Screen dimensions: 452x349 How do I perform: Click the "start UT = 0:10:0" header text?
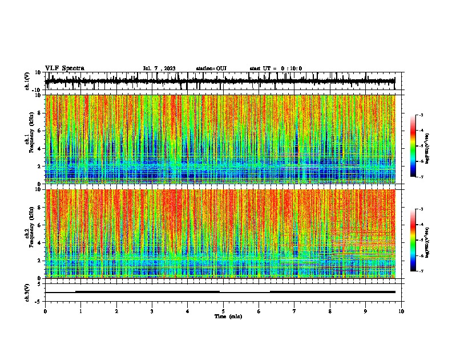pyautogui.click(x=276, y=68)
